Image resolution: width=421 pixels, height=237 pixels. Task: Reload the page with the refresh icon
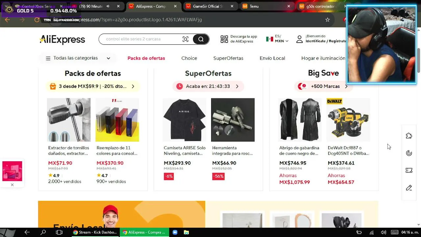(x=37, y=20)
